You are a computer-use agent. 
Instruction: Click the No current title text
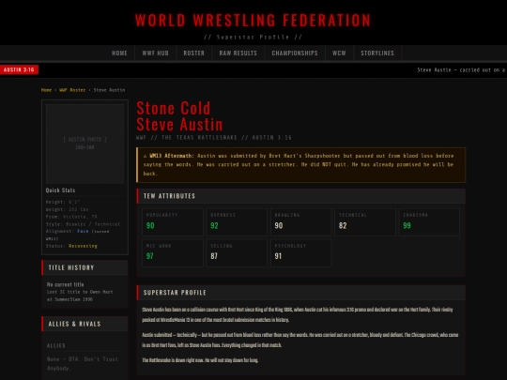tap(66, 284)
